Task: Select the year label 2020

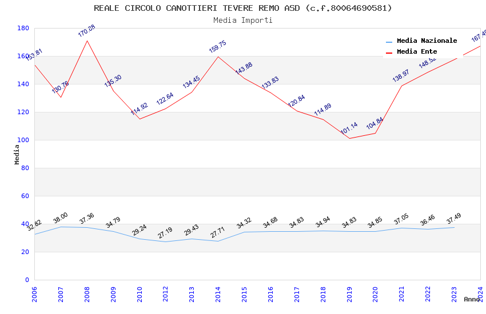Action: pyautogui.click(x=375, y=294)
